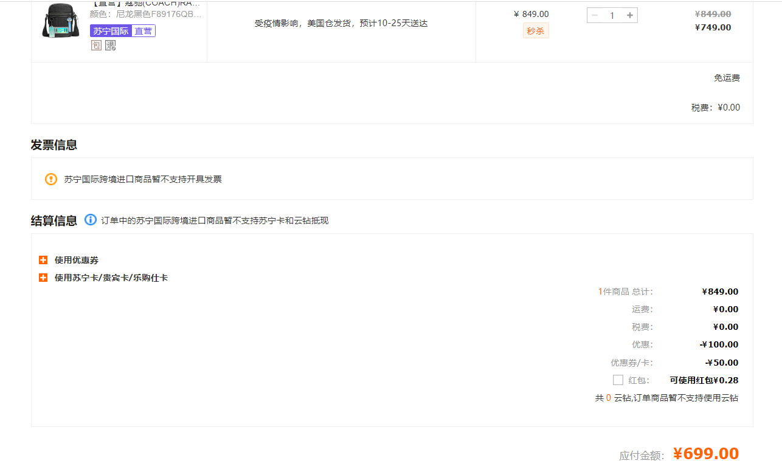The height and width of the screenshot is (461, 782).
Task: Click the 使用优惠券 label
Action: pyautogui.click(x=77, y=260)
